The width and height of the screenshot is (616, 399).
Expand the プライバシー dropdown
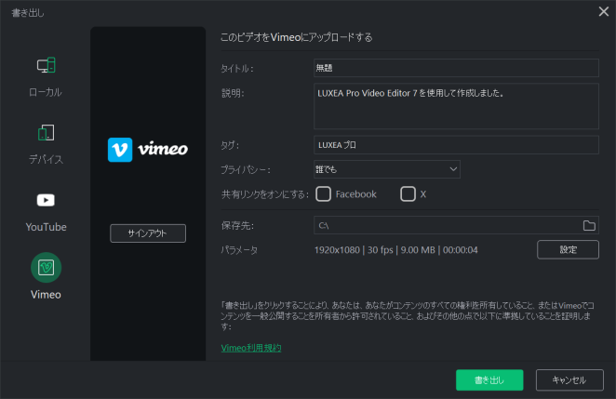coord(387,169)
